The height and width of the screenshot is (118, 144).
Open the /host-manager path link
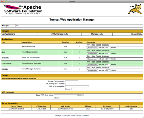[x=7, y=63]
